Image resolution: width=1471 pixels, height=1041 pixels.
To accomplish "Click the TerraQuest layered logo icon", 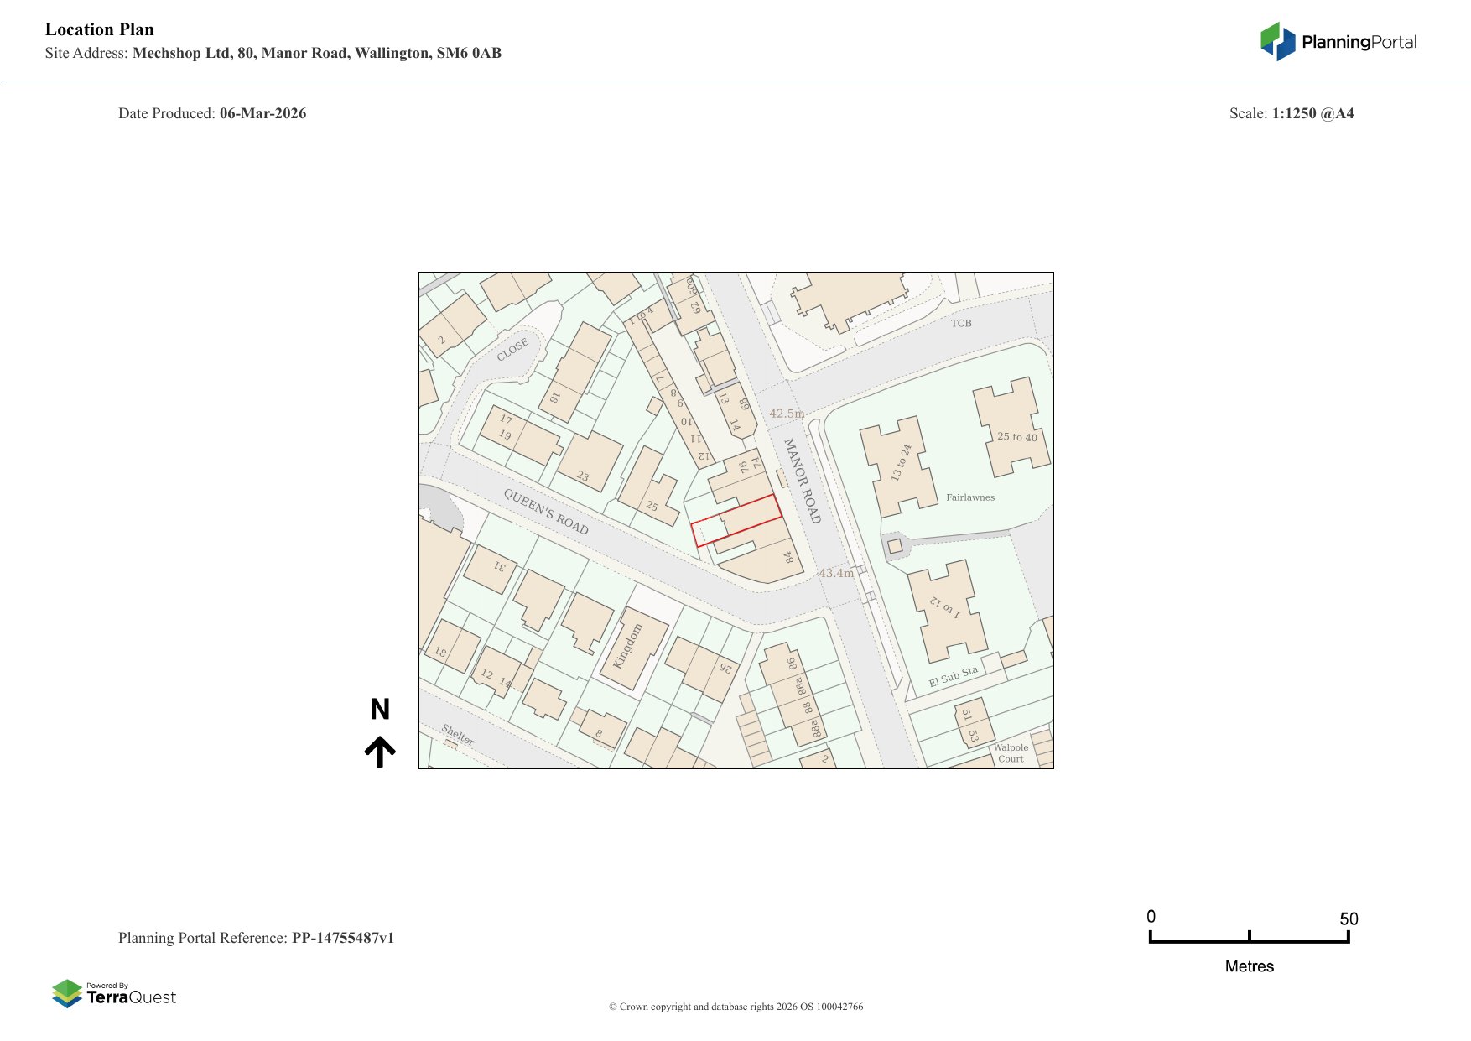I will click(67, 993).
